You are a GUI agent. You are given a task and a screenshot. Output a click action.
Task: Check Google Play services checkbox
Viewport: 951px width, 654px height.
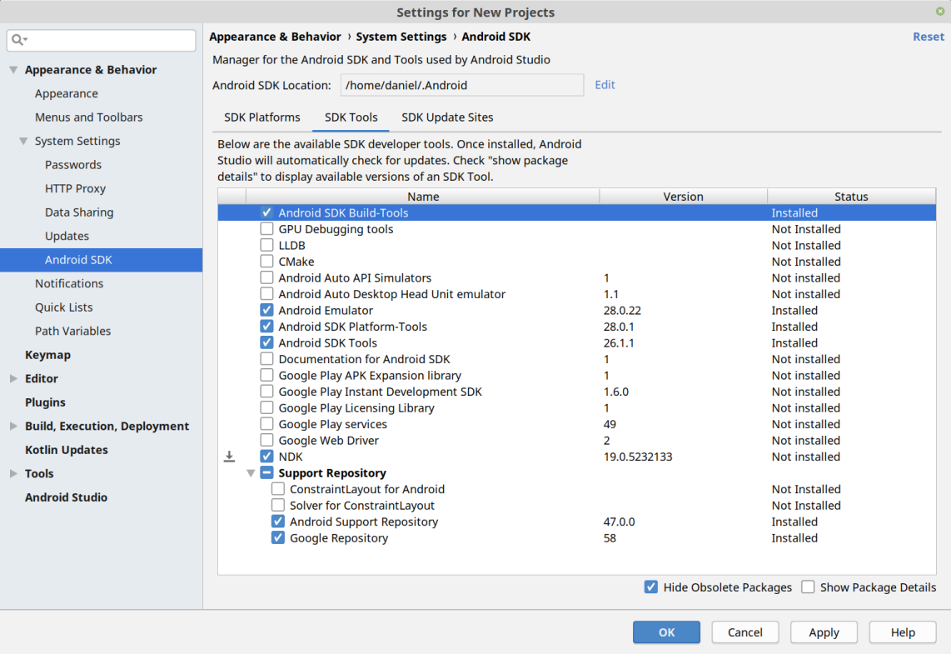pyautogui.click(x=266, y=423)
